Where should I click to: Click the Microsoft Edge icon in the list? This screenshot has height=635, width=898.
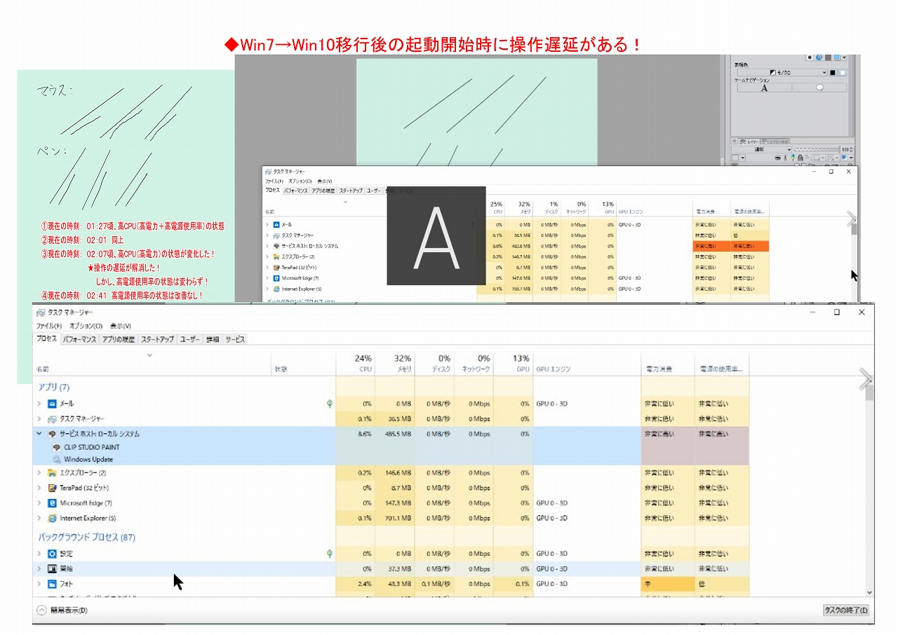(x=52, y=503)
